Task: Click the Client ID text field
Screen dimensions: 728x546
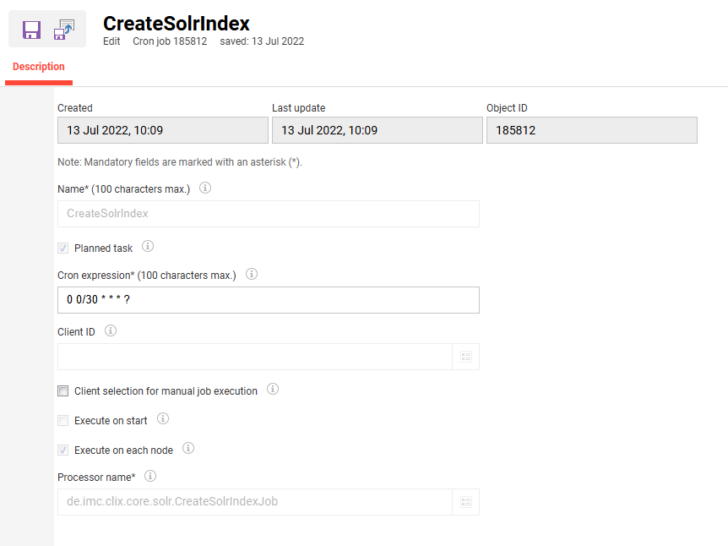Action: click(x=255, y=357)
